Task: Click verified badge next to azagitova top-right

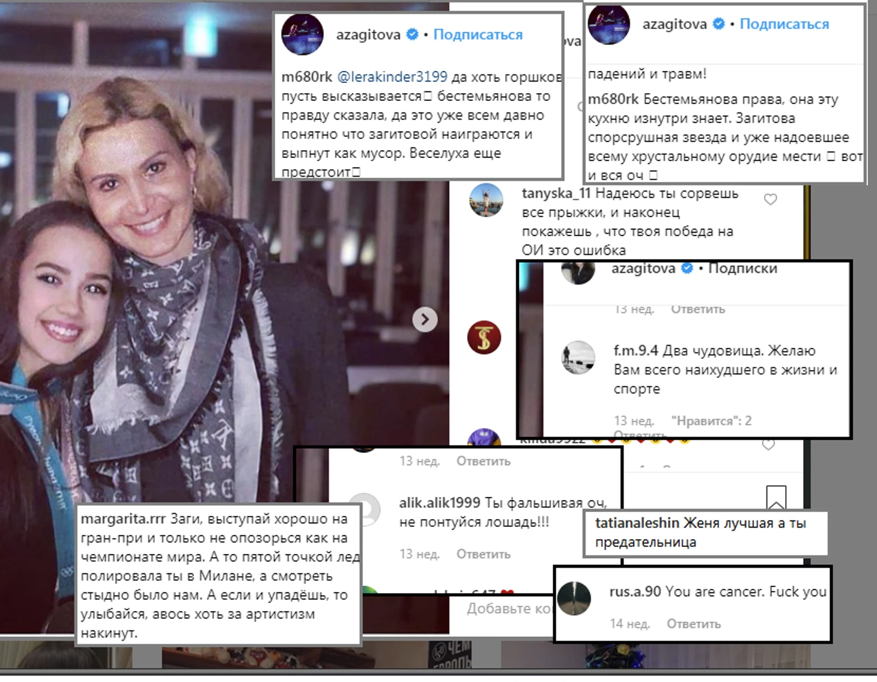Action: (718, 24)
